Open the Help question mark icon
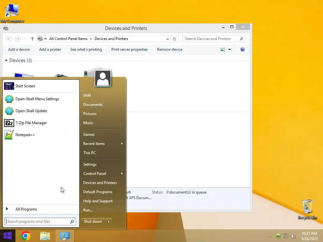323x242 pixels. [x=243, y=49]
